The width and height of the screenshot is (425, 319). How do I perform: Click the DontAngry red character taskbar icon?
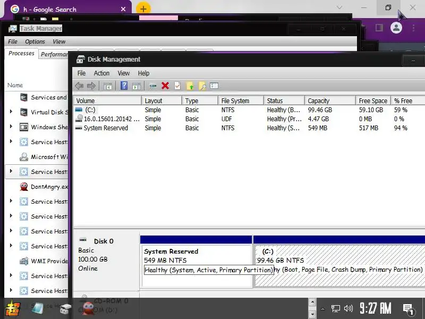point(88,308)
